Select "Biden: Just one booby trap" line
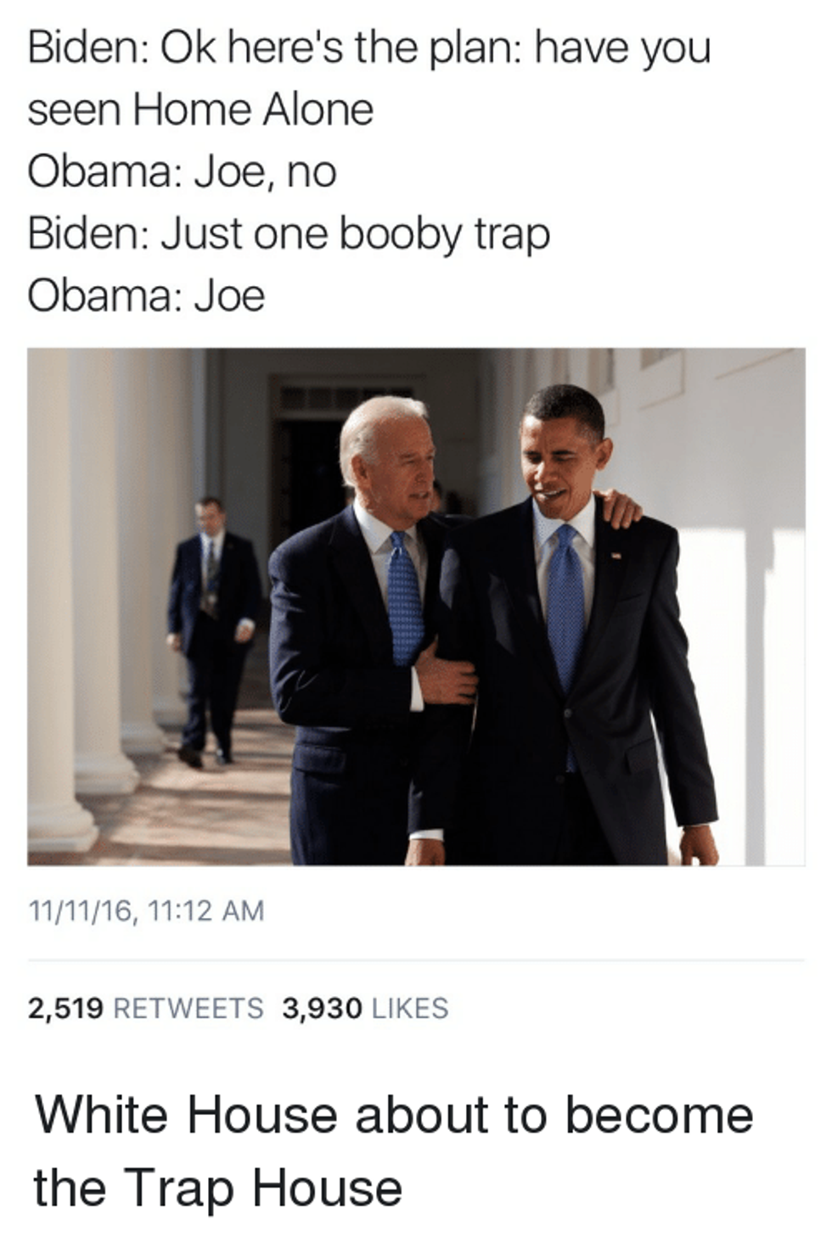 [289, 235]
